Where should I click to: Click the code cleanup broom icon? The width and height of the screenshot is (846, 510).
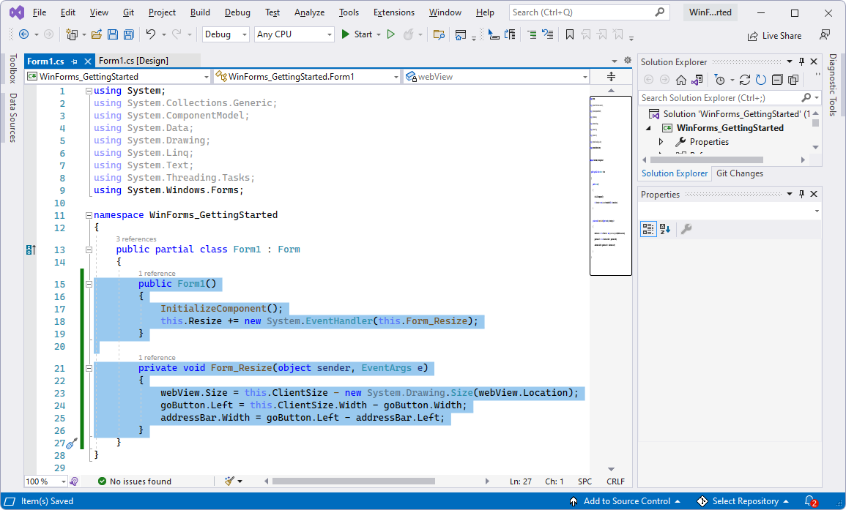pos(231,481)
